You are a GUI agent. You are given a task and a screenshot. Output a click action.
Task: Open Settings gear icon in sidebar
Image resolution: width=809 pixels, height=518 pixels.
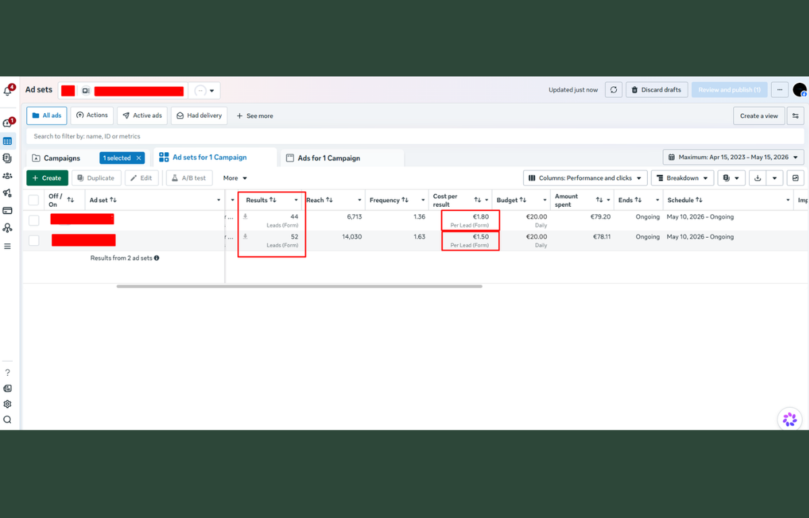pos(7,404)
